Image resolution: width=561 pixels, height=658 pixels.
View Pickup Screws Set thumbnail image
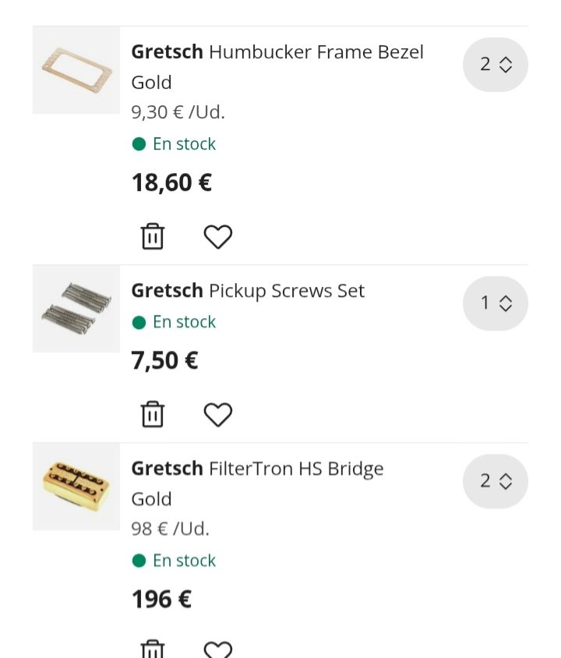[76, 309]
